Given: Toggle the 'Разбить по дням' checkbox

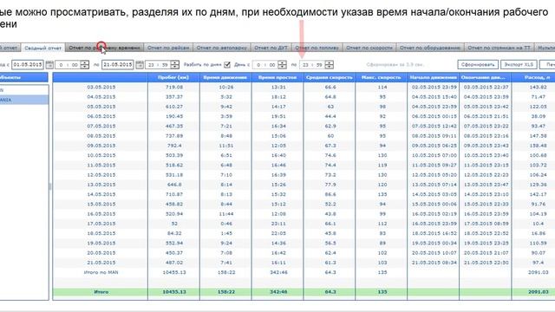Looking at the screenshot, I should pyautogui.click(x=227, y=65).
